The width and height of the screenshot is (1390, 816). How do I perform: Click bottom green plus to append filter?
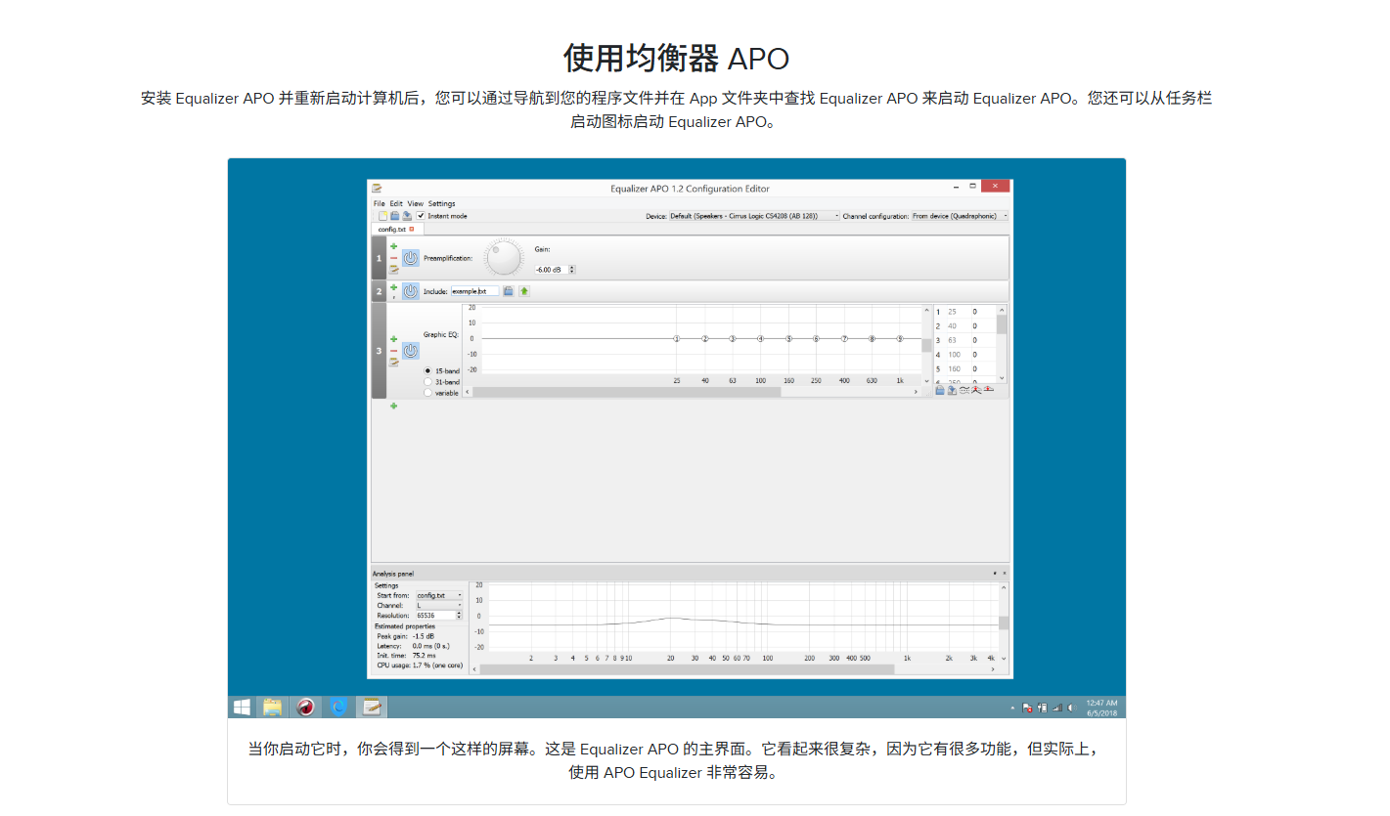click(x=394, y=406)
